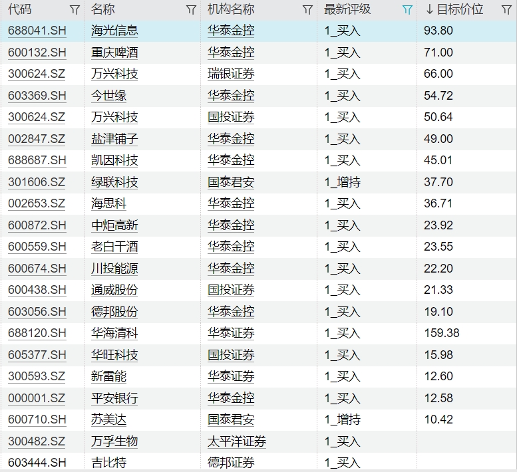Open stock code 688687.SH

37,160
